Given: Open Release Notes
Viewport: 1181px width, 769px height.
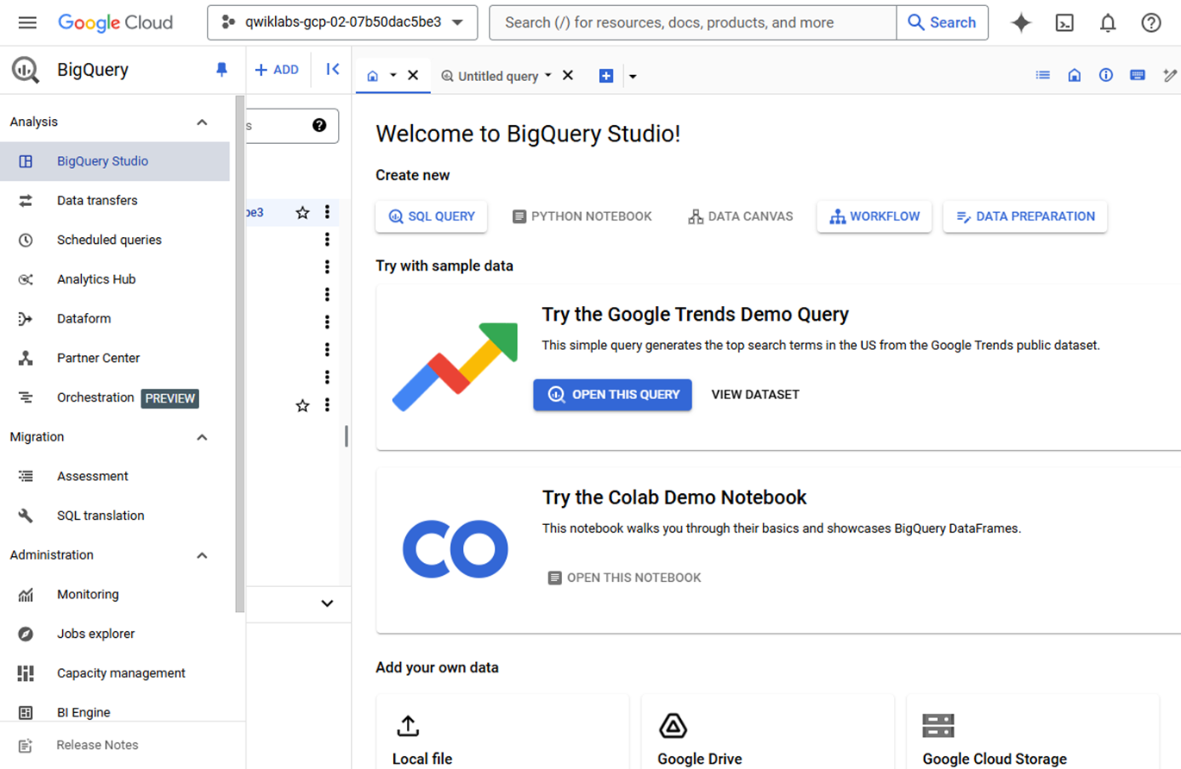Looking at the screenshot, I should click(97, 745).
